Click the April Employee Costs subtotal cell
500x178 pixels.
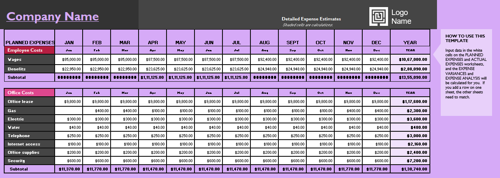153,77
